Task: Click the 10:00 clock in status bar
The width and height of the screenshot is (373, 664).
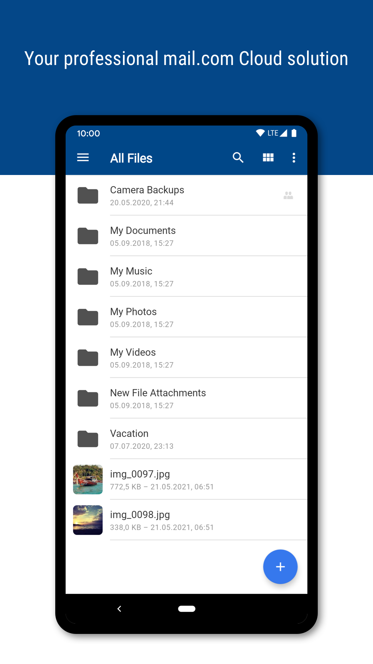Action: (x=88, y=133)
